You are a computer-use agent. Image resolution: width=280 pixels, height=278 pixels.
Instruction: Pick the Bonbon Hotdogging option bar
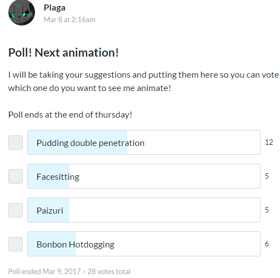(x=144, y=244)
